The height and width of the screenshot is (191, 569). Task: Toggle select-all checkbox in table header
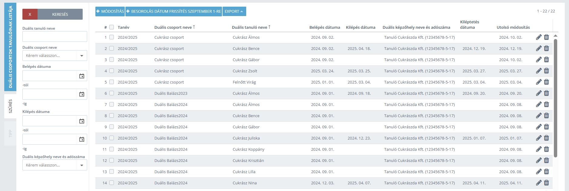tap(111, 27)
